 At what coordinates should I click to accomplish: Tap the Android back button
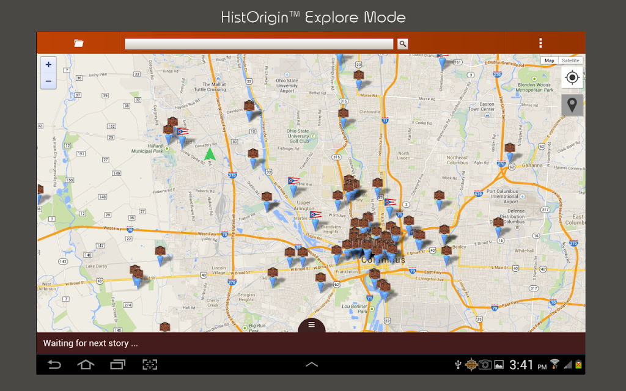(54, 365)
